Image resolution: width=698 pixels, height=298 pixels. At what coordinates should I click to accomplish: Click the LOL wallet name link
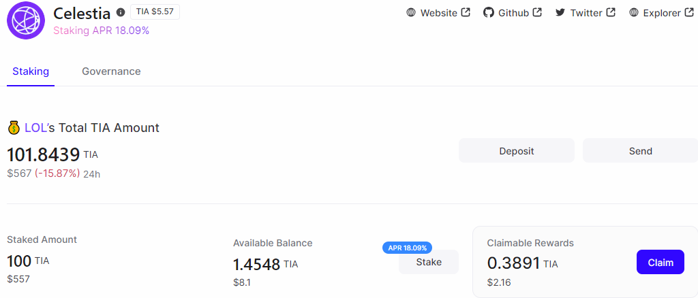point(35,128)
